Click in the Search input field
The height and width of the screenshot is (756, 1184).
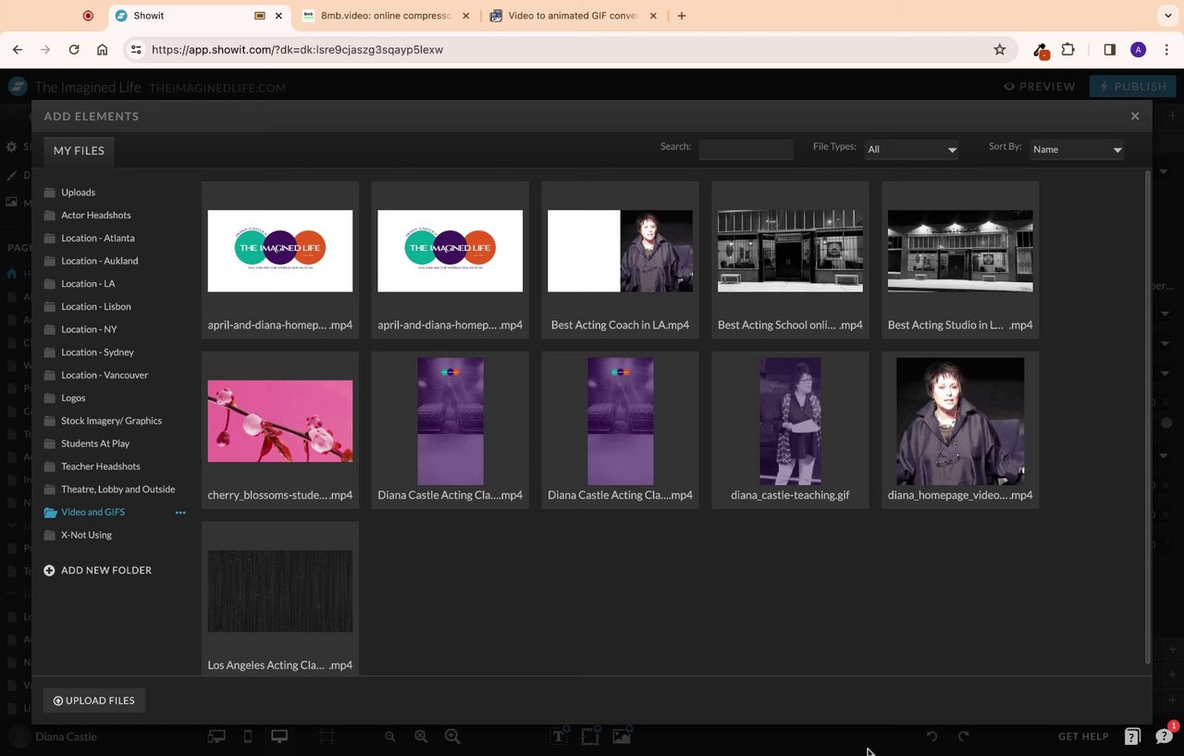[746, 149]
